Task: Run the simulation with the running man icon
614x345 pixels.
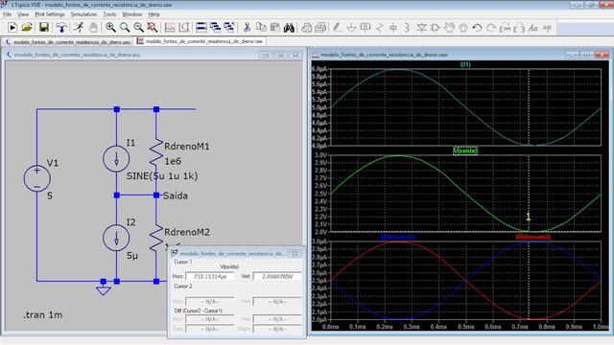Action: tap(79, 28)
